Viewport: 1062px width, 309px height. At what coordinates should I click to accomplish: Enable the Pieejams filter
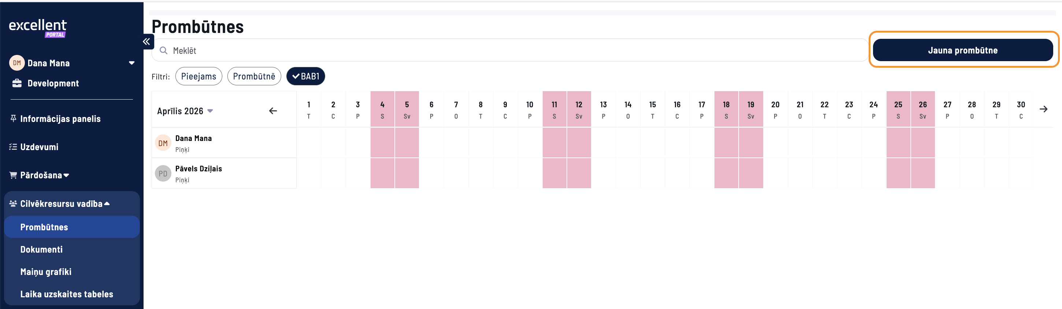[199, 77]
